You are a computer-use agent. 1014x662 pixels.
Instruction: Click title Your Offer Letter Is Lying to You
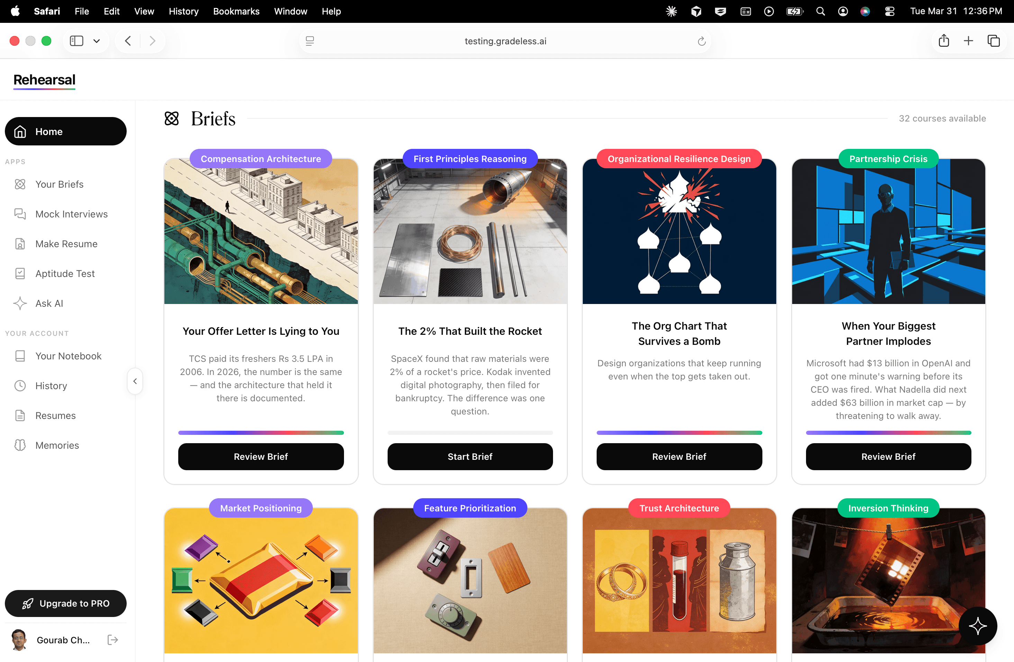261,331
